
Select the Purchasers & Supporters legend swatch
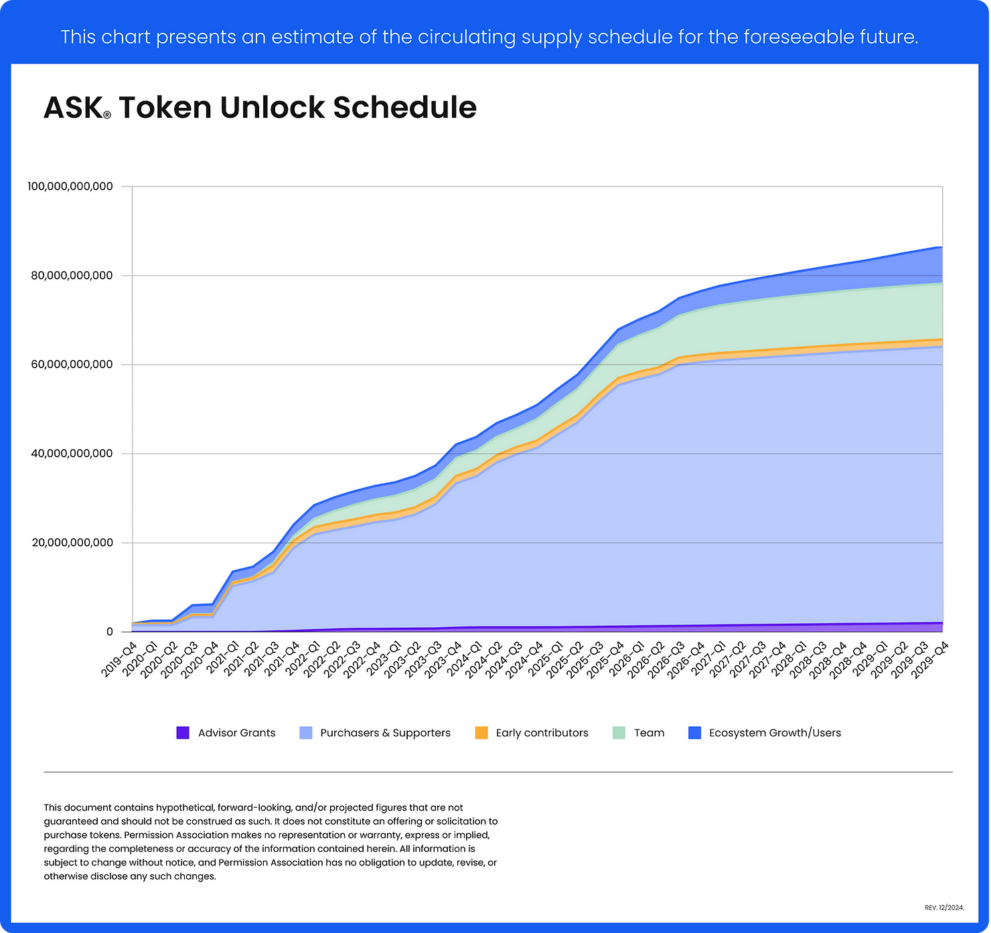305,732
